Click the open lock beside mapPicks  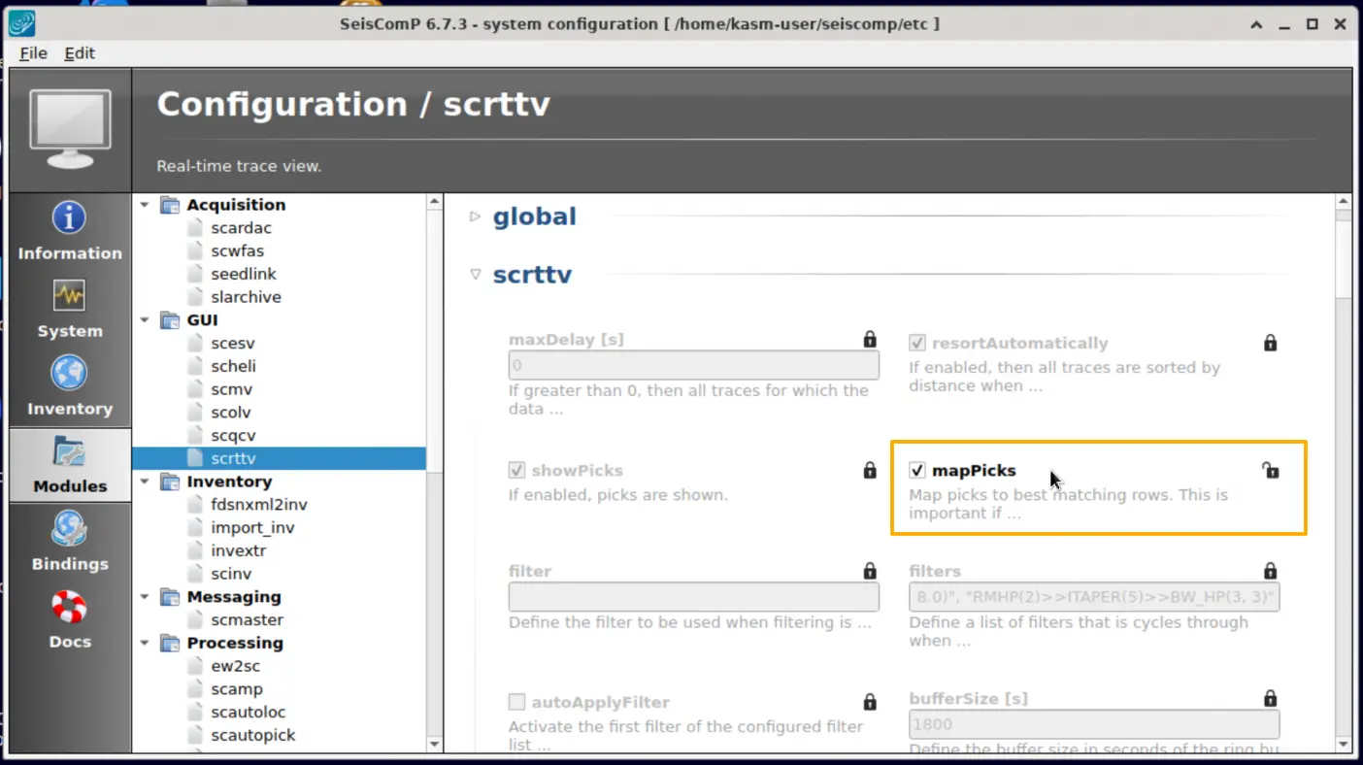tap(1270, 470)
